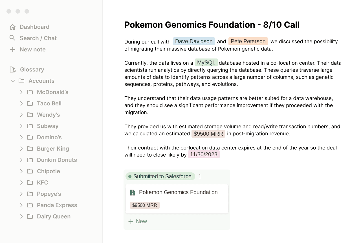361x243 pixels.
Task: Click the plus icon beside New note
Action: coord(12,49)
